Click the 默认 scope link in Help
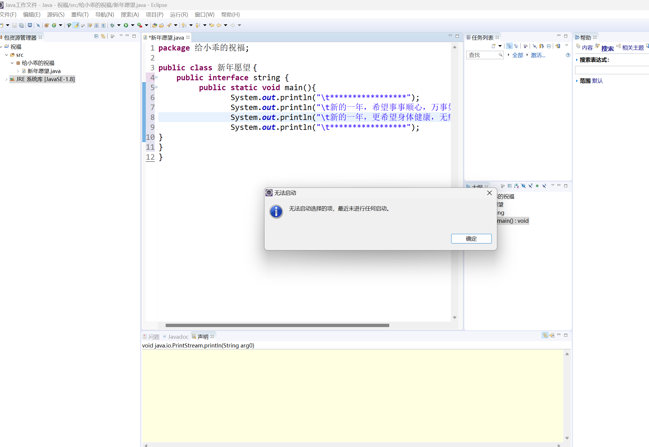The height and width of the screenshot is (447, 649). pyautogui.click(x=597, y=81)
